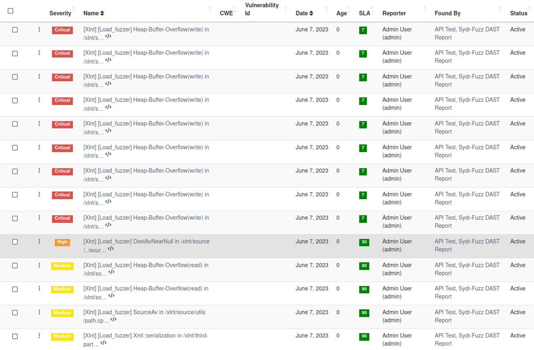
Task: Open the three-dot menu for Xml::serialization finding
Action: click(x=39, y=336)
